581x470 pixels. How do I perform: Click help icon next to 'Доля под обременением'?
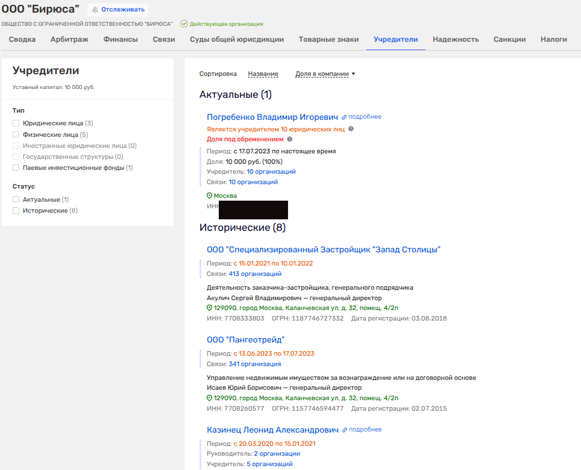290,140
